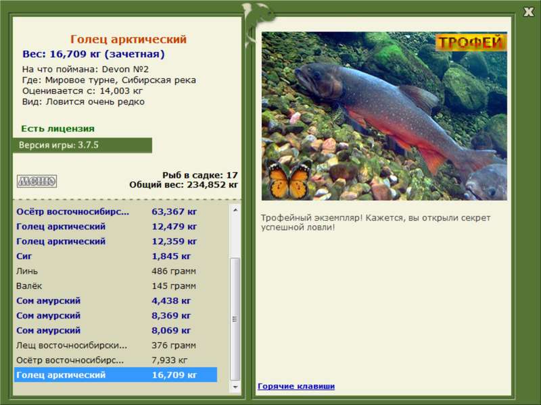Click the На что поймана: Devon №2 line
This screenshot has width=541, height=405.
pyautogui.click(x=85, y=70)
